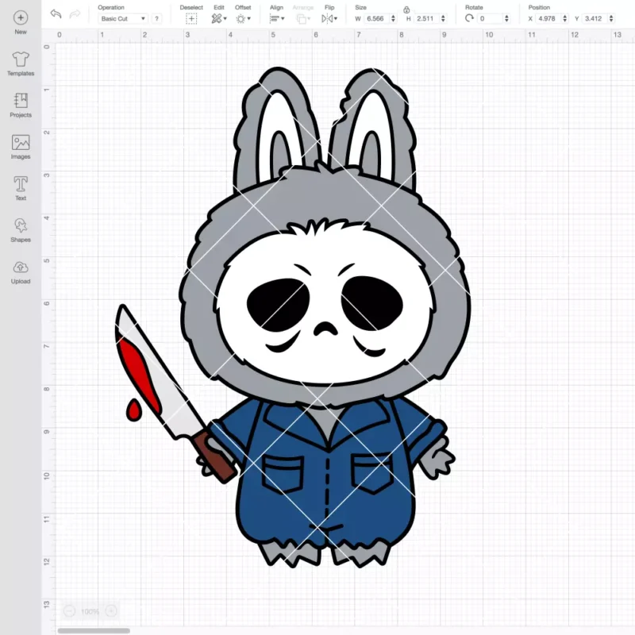
Task: Adjust the Height stepper arrows
Action: tap(443, 18)
